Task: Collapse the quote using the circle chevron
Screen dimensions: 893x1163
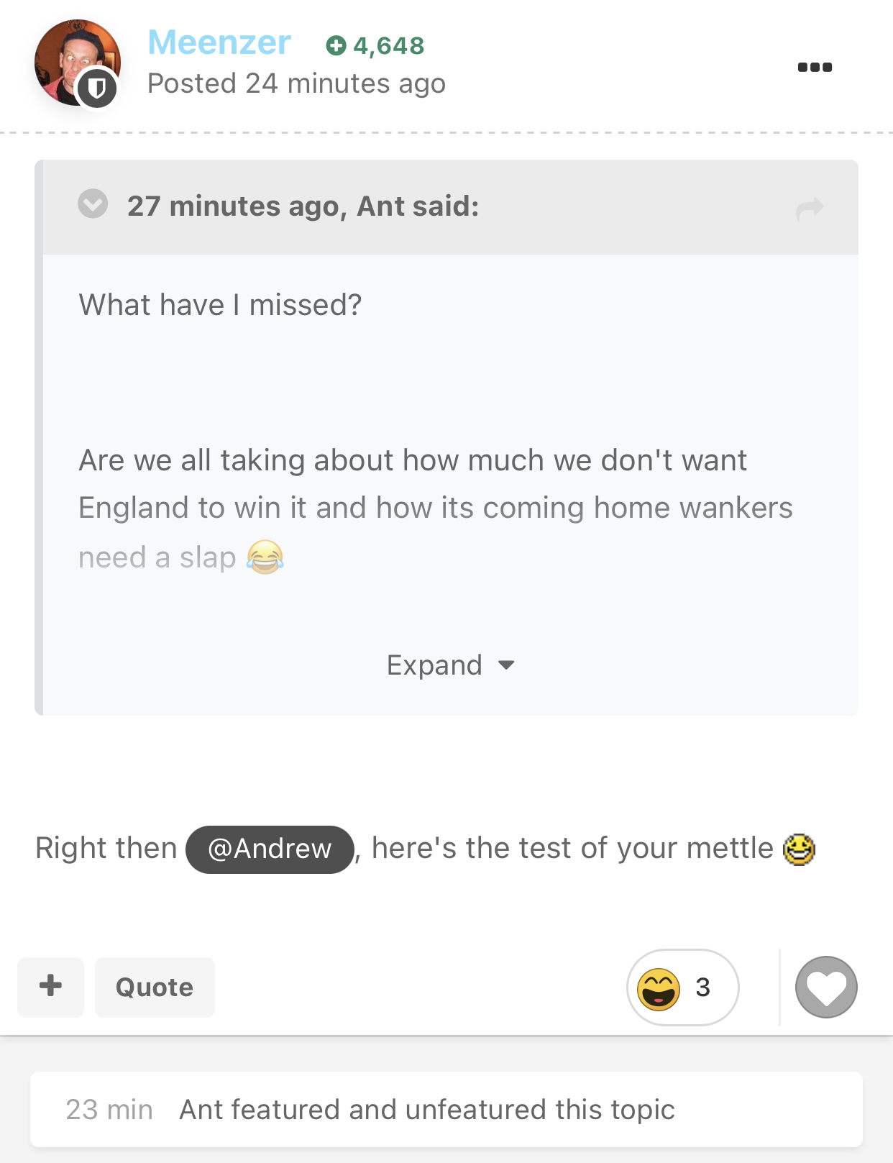Action: [x=93, y=204]
